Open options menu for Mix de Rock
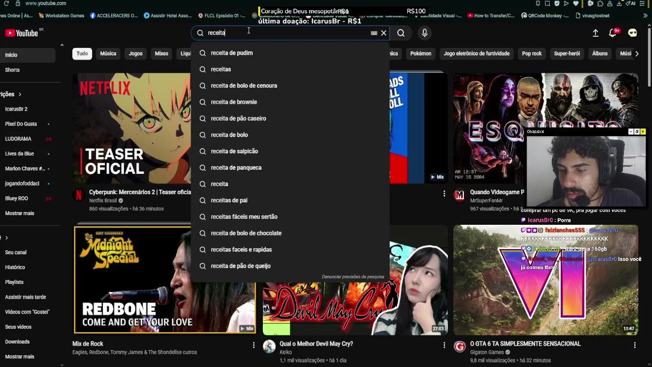Image resolution: width=652 pixels, height=367 pixels. point(254,345)
